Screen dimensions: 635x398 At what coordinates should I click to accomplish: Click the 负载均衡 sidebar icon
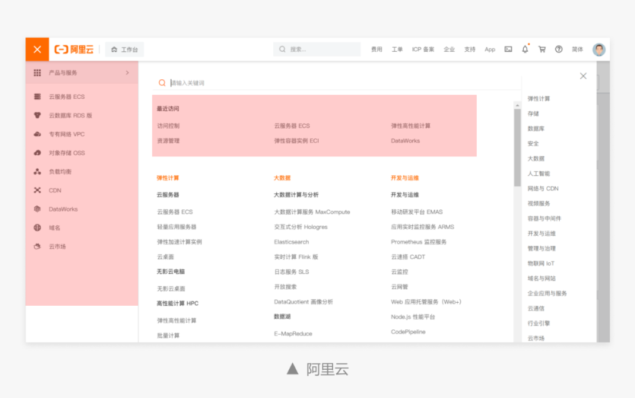click(x=37, y=172)
